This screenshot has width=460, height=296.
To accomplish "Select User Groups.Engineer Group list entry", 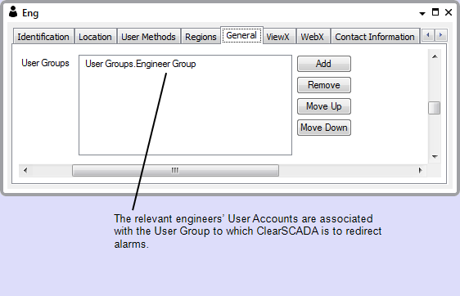I will 141,64.
